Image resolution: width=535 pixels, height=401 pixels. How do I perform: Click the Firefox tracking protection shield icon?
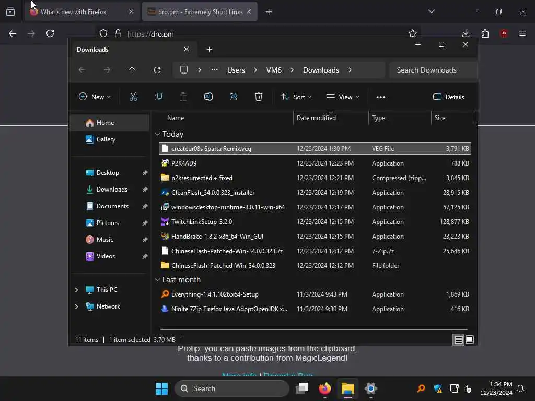(103, 33)
